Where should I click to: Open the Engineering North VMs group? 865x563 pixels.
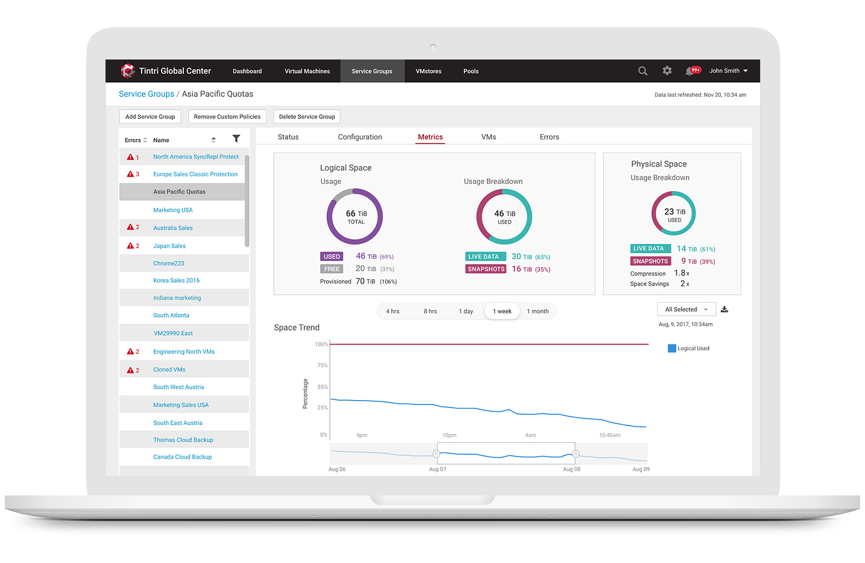[x=184, y=352]
